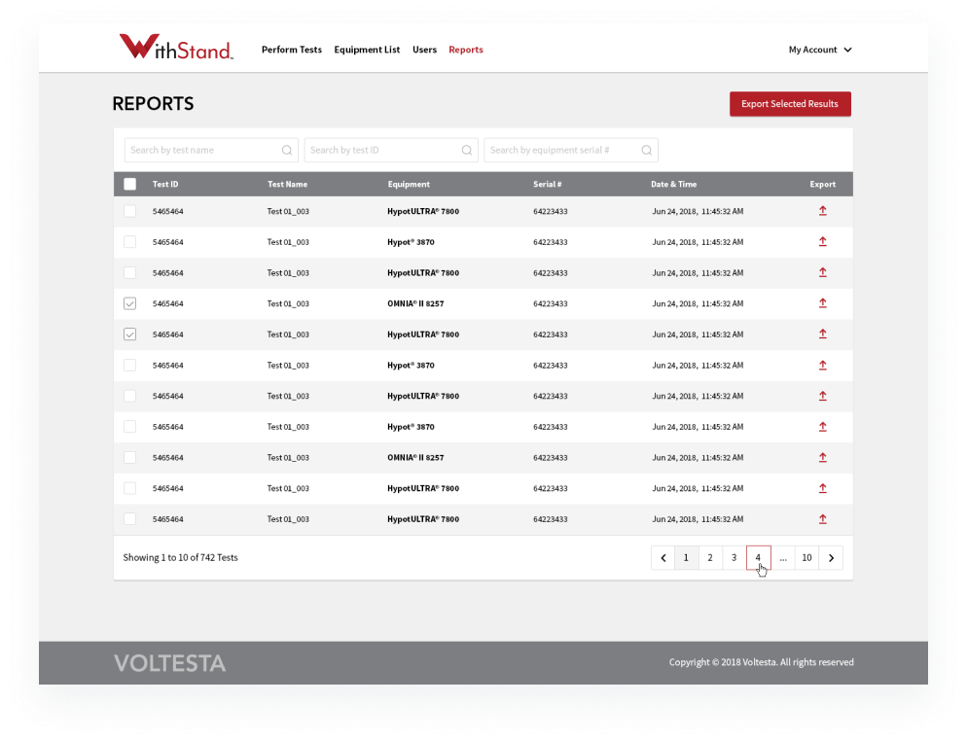Go to previous page with left arrow
Image resolution: width=967 pixels, height=739 pixels.
pyautogui.click(x=663, y=558)
